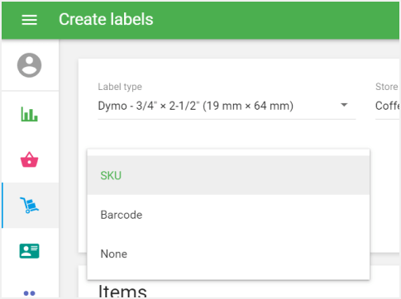Open the user account avatar
401x299 pixels.
30,65
